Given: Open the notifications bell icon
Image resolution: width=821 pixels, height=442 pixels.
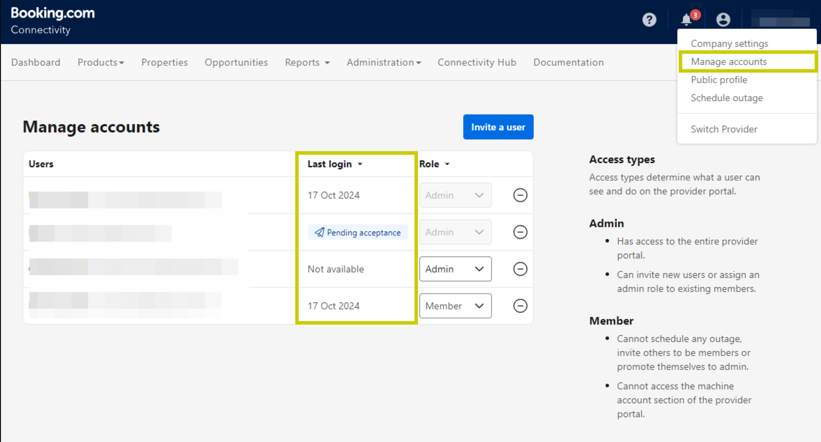Looking at the screenshot, I should (687, 20).
